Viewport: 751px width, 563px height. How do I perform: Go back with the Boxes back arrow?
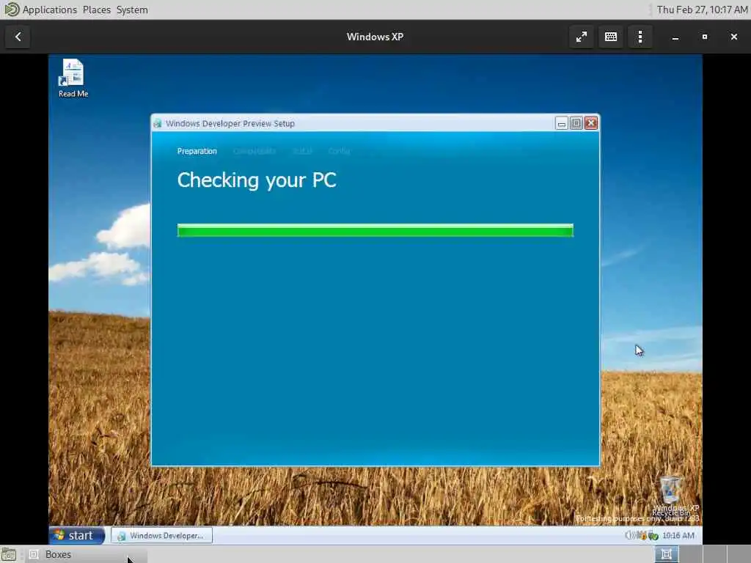coord(18,37)
